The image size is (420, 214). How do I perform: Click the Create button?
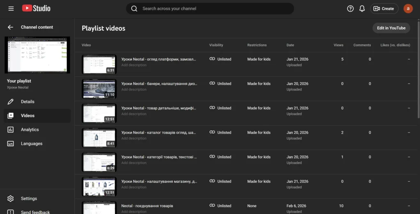coord(384,9)
